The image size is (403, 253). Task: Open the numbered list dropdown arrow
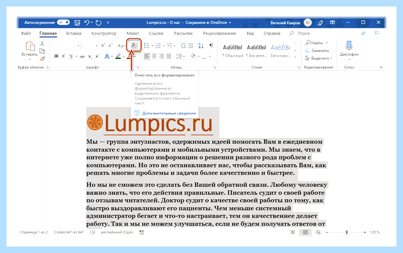[163, 46]
